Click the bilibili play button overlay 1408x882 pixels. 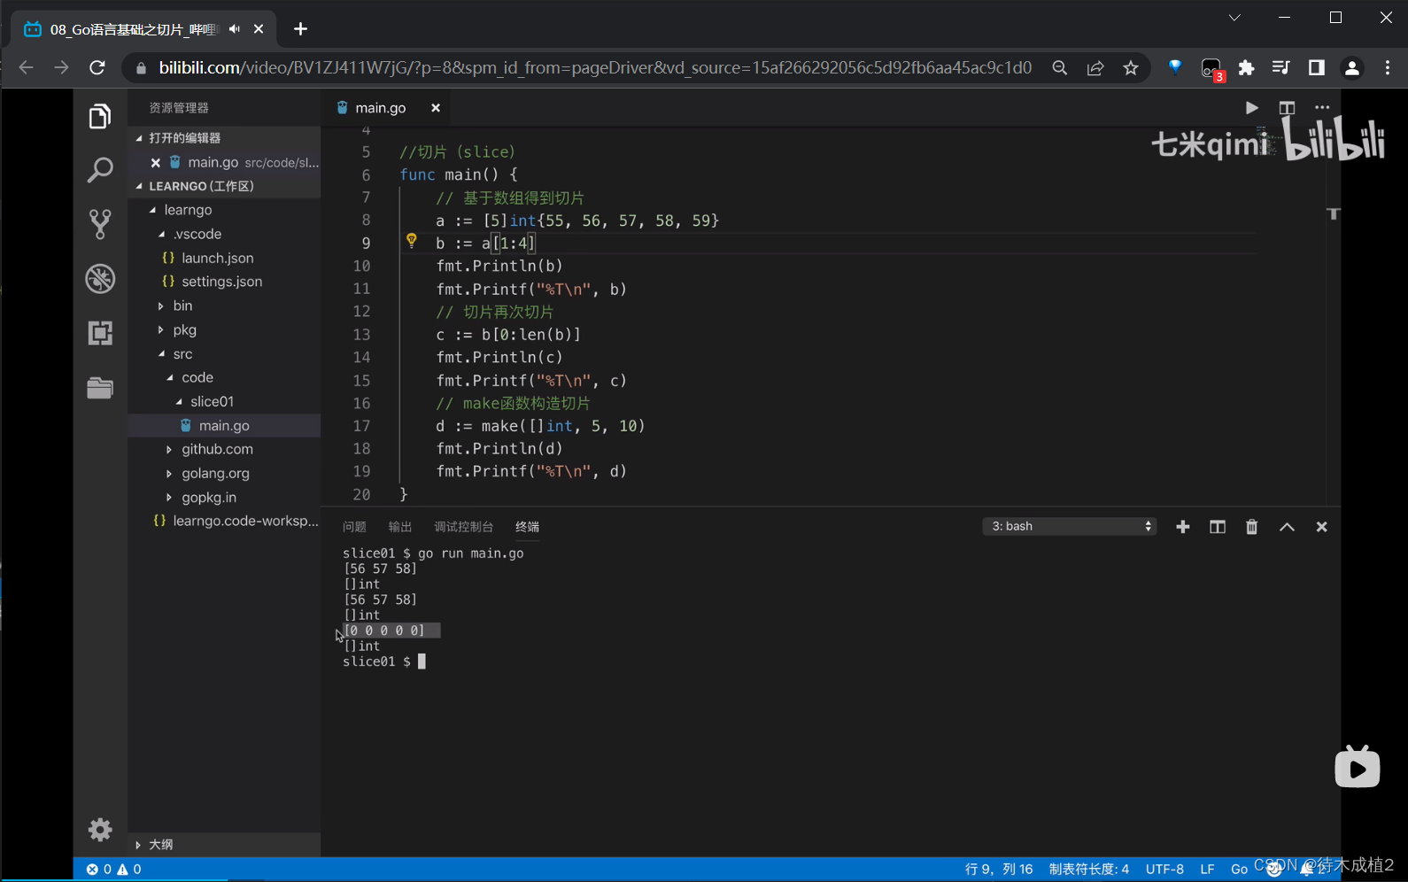[x=1358, y=767]
